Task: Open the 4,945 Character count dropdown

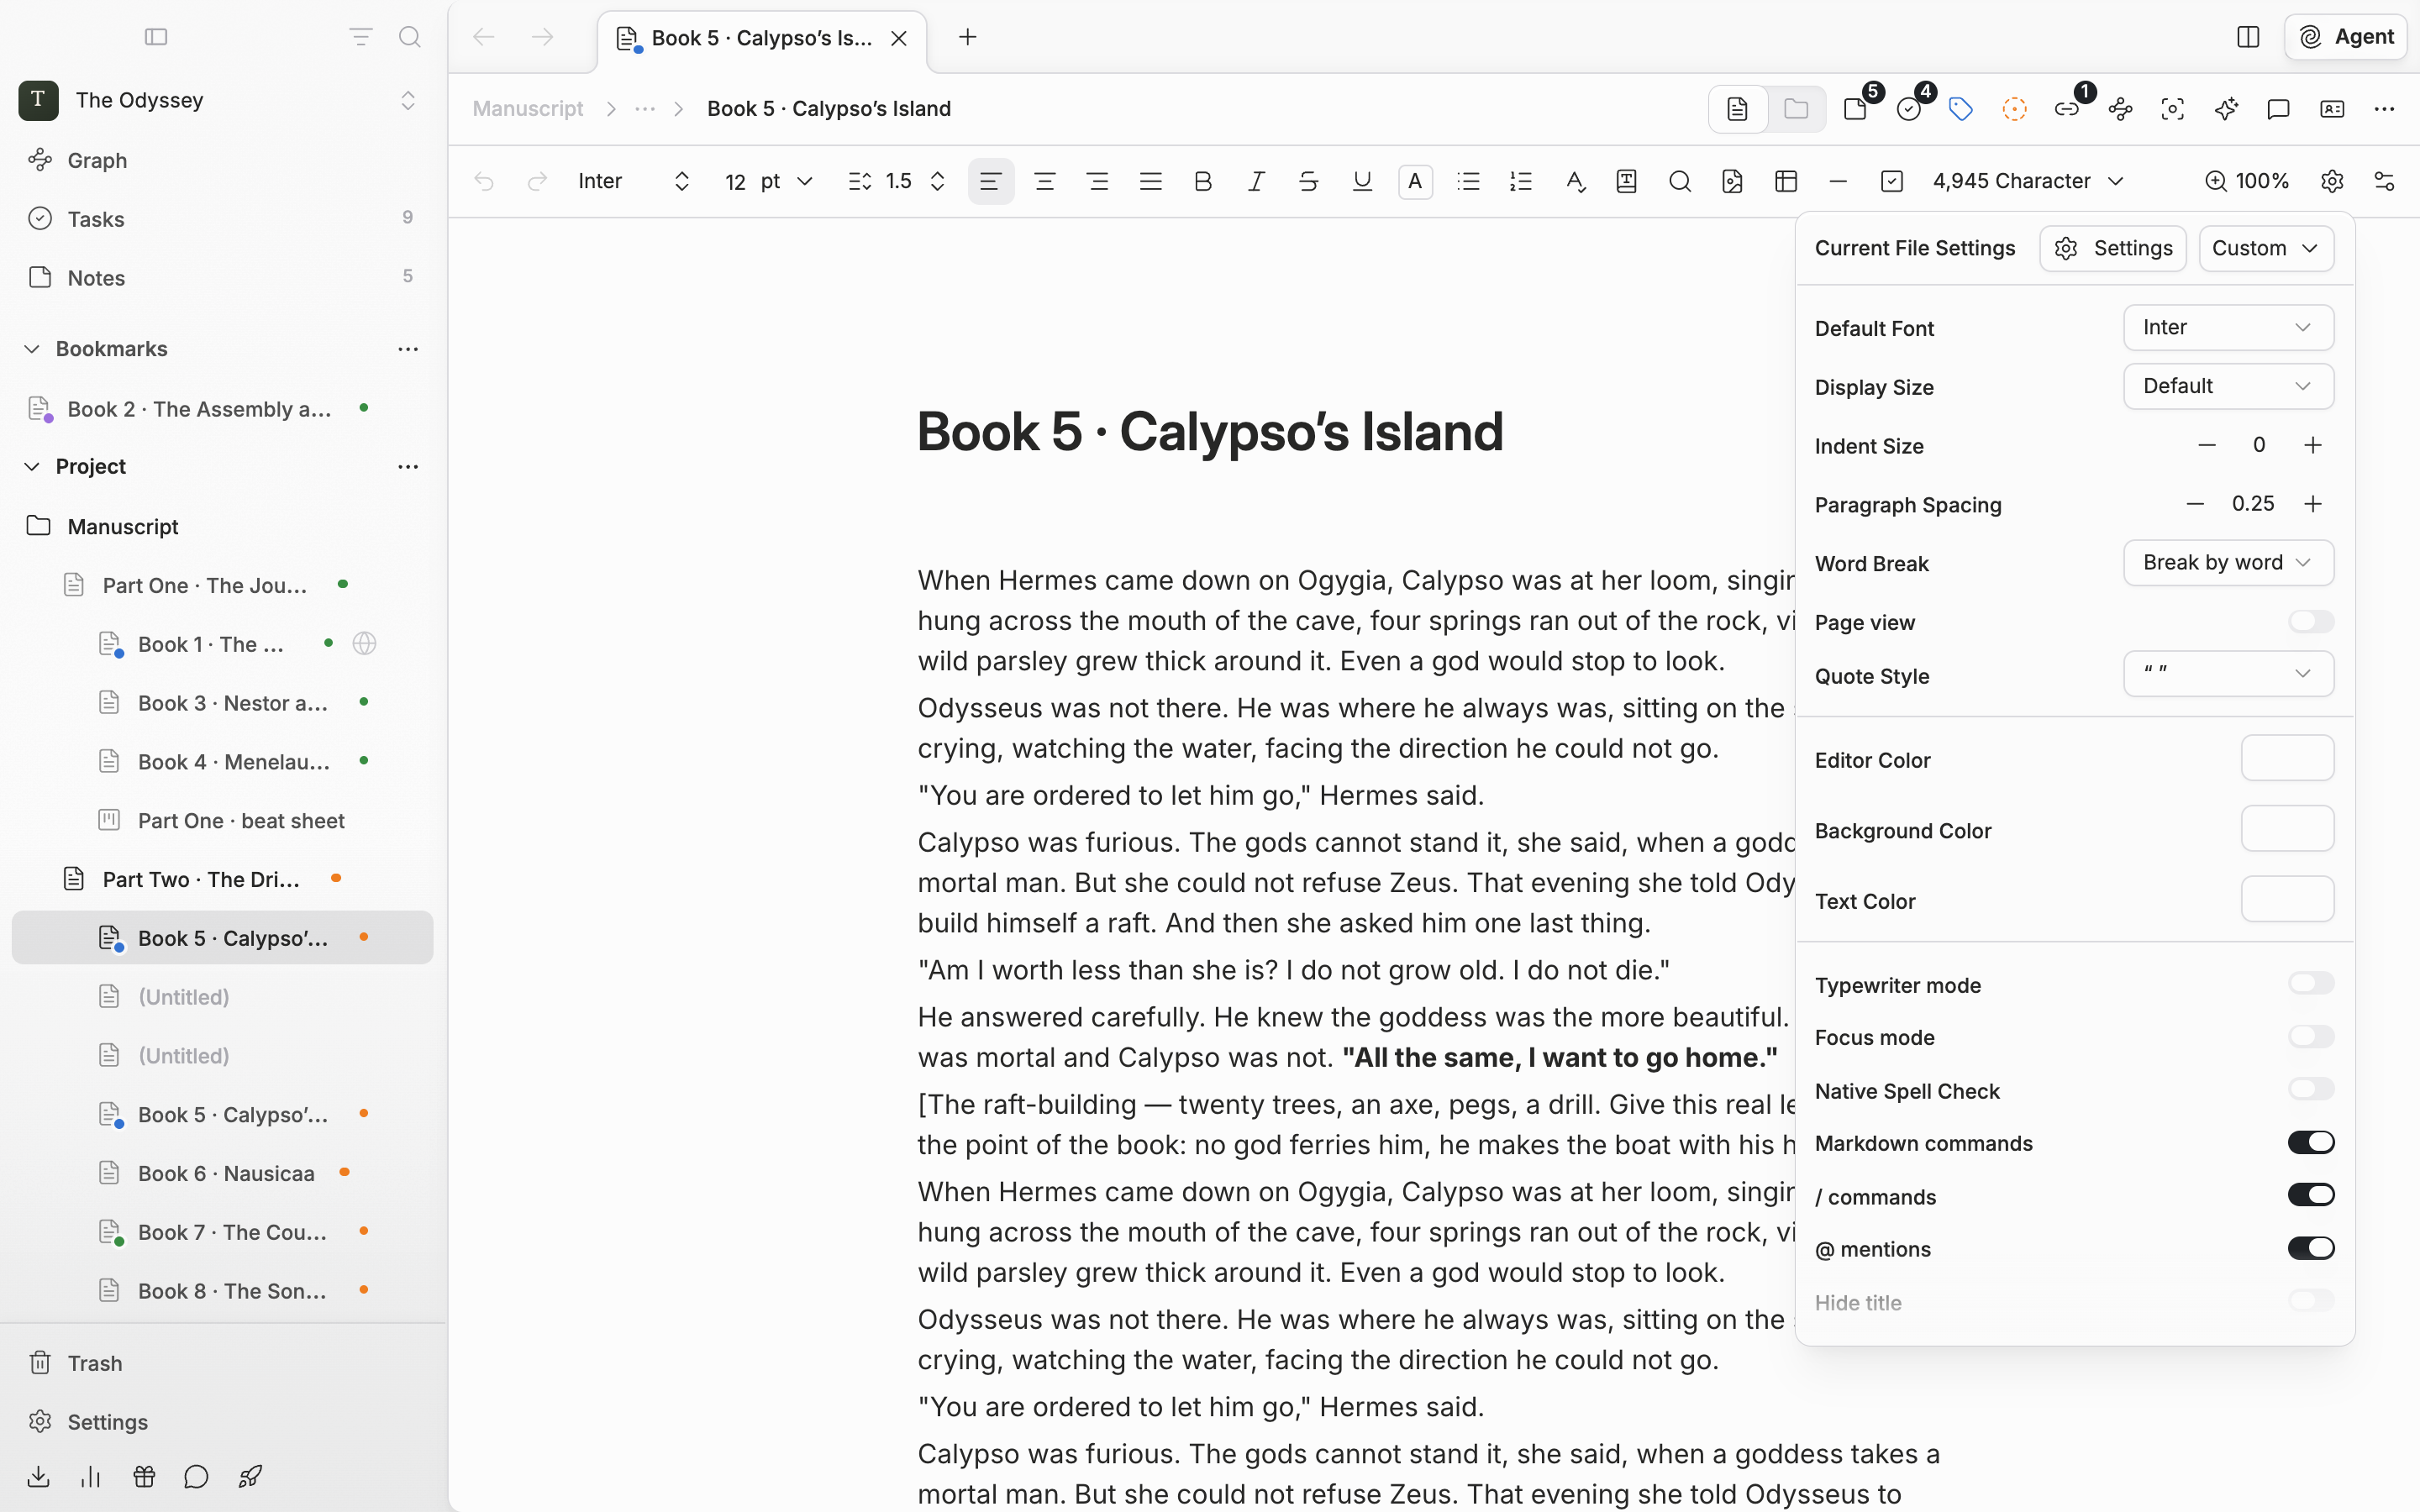Action: [x=2028, y=181]
